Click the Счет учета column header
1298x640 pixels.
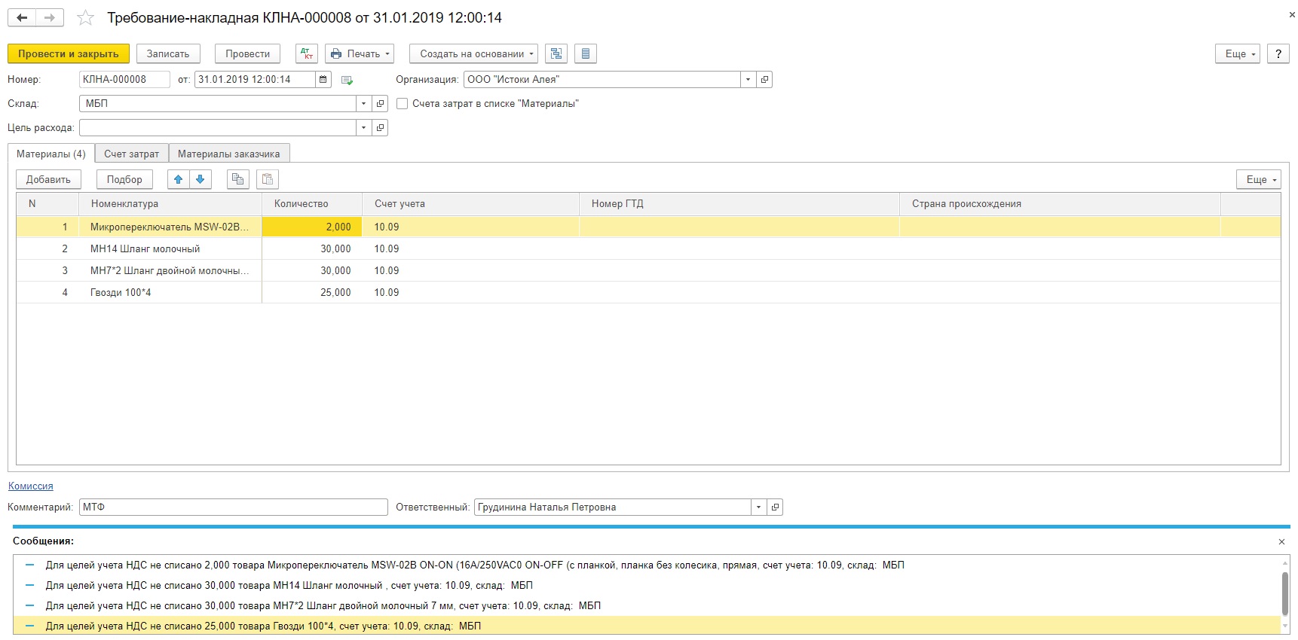470,203
